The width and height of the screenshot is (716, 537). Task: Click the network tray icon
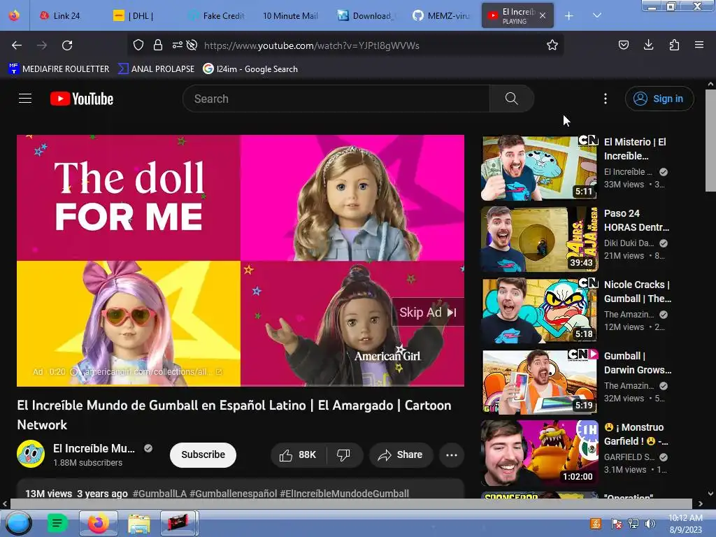tap(633, 524)
